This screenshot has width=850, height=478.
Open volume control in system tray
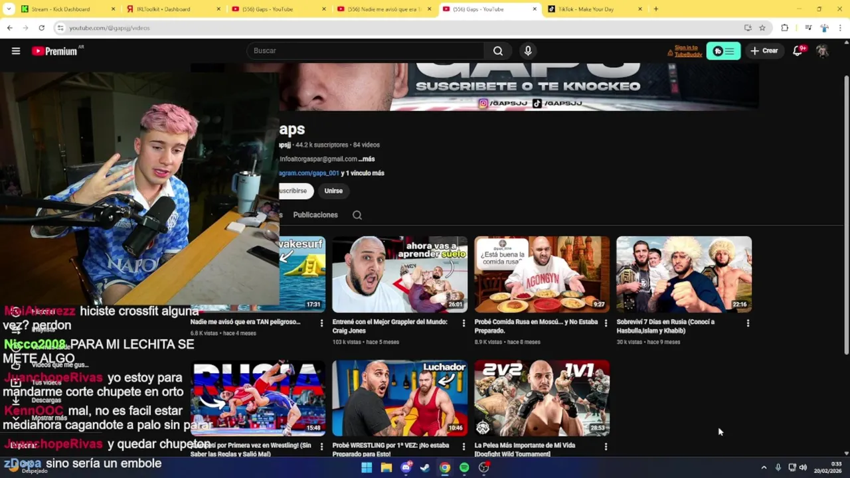click(803, 467)
